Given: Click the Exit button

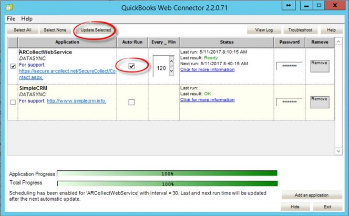Looking at the screenshot, I should click(x=327, y=207).
